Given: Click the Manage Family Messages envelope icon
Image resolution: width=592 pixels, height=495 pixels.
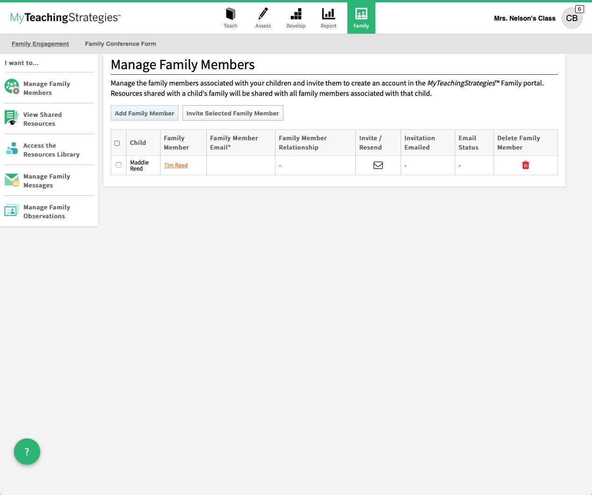Looking at the screenshot, I should 11,179.
